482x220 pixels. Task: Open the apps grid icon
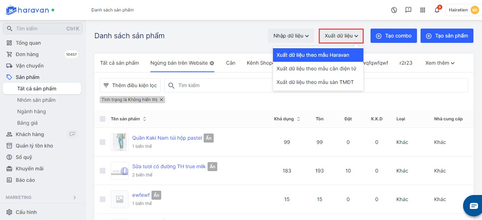(423, 10)
